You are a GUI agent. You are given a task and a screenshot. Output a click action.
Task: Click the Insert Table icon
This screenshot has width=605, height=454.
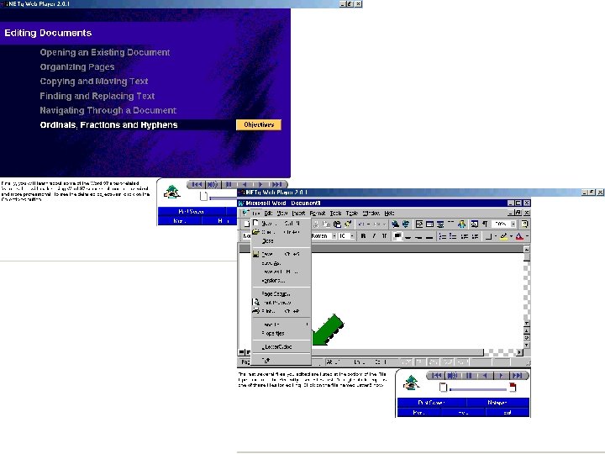(430, 224)
